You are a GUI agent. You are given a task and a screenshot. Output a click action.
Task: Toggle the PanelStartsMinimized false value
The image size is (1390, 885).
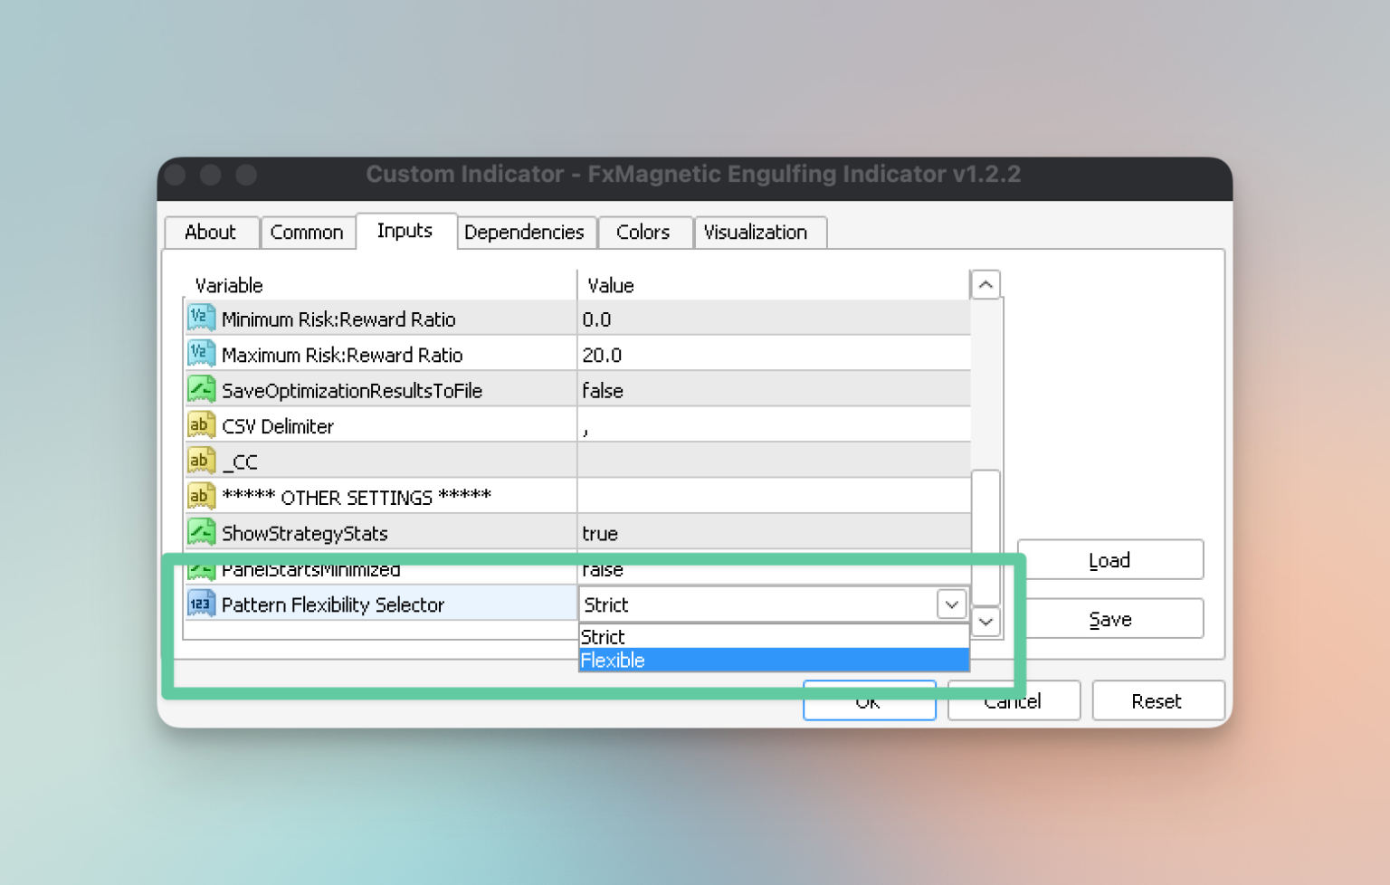pos(774,570)
